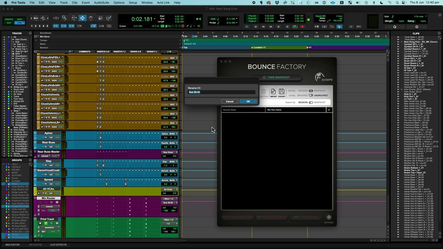
Task: Open Clips list options menu
Action: pyautogui.click(x=439, y=33)
